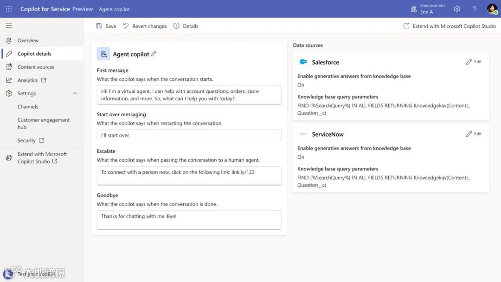Click ServiceNow generative answers On value
This screenshot has height=282, width=501.
coord(301,157)
